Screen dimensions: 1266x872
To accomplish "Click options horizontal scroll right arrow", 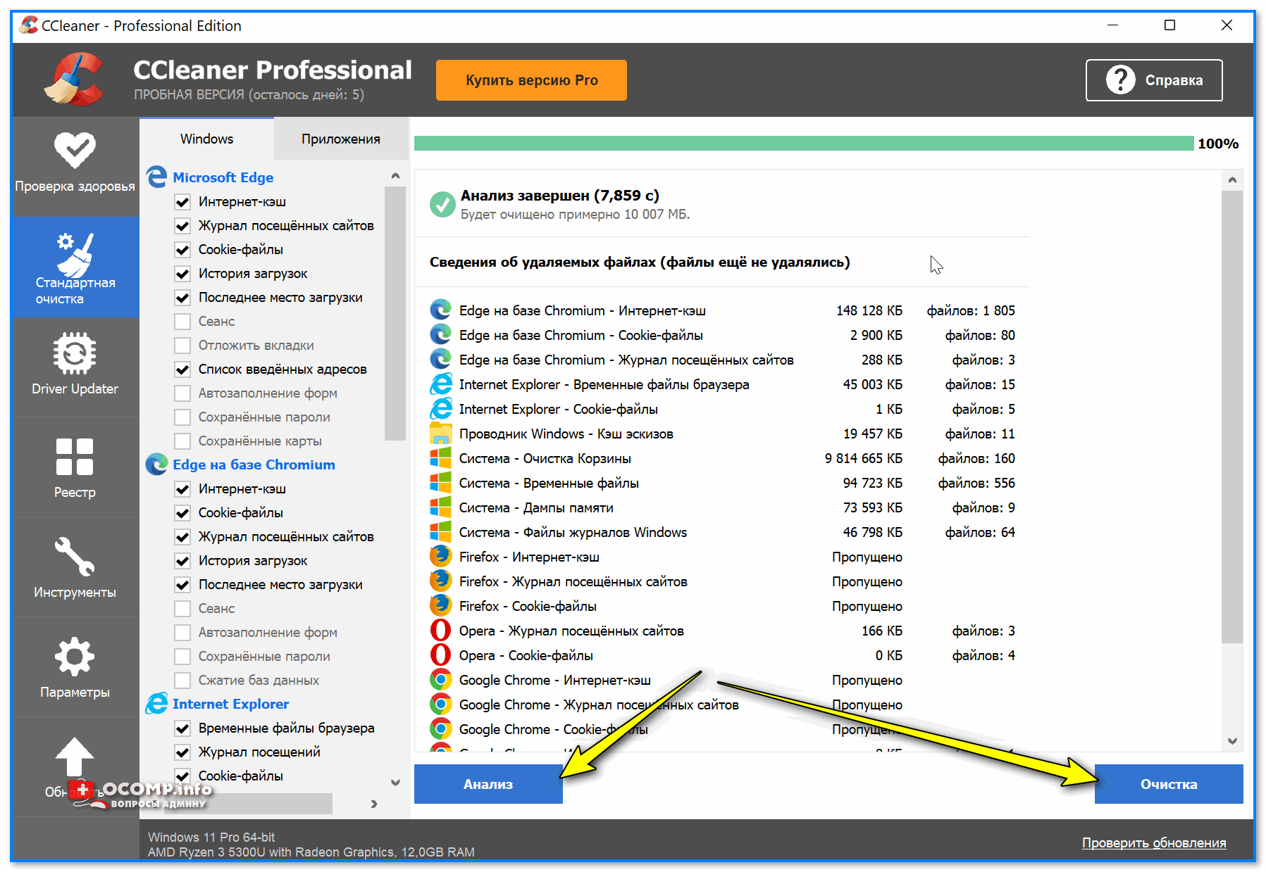I will [x=374, y=804].
